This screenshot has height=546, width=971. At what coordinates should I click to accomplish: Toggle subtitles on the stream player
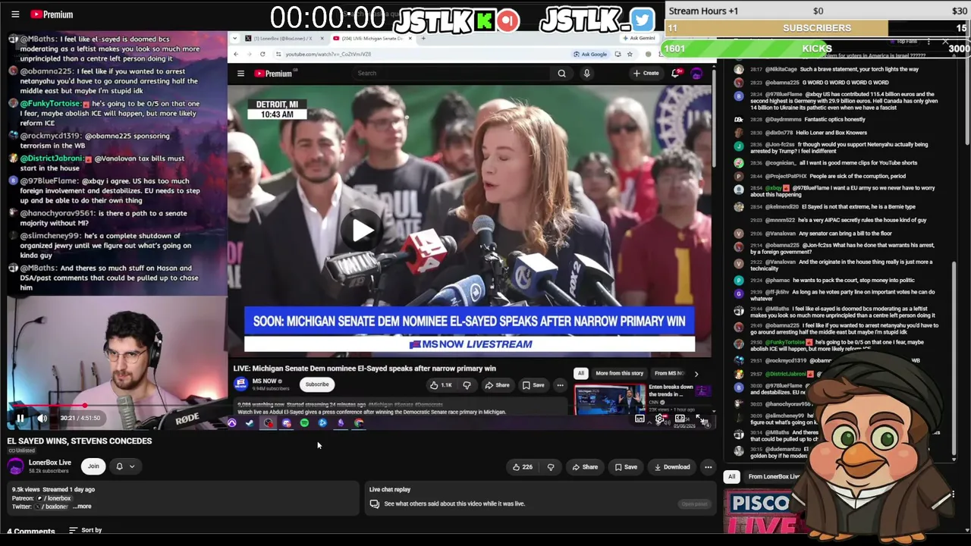click(640, 419)
